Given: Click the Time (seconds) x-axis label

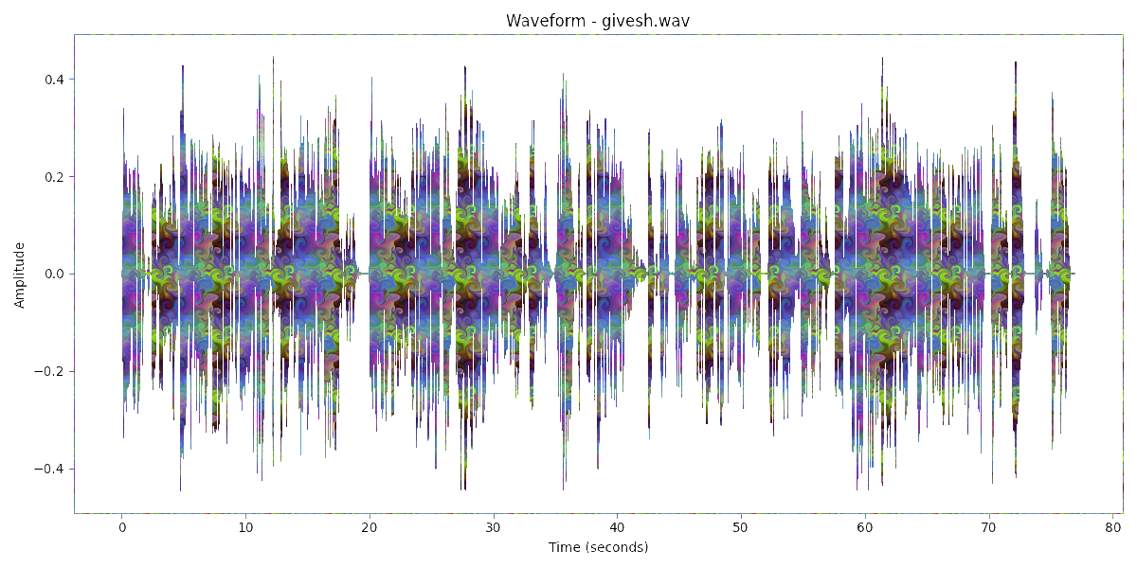Looking at the screenshot, I should pyautogui.click(x=601, y=547).
